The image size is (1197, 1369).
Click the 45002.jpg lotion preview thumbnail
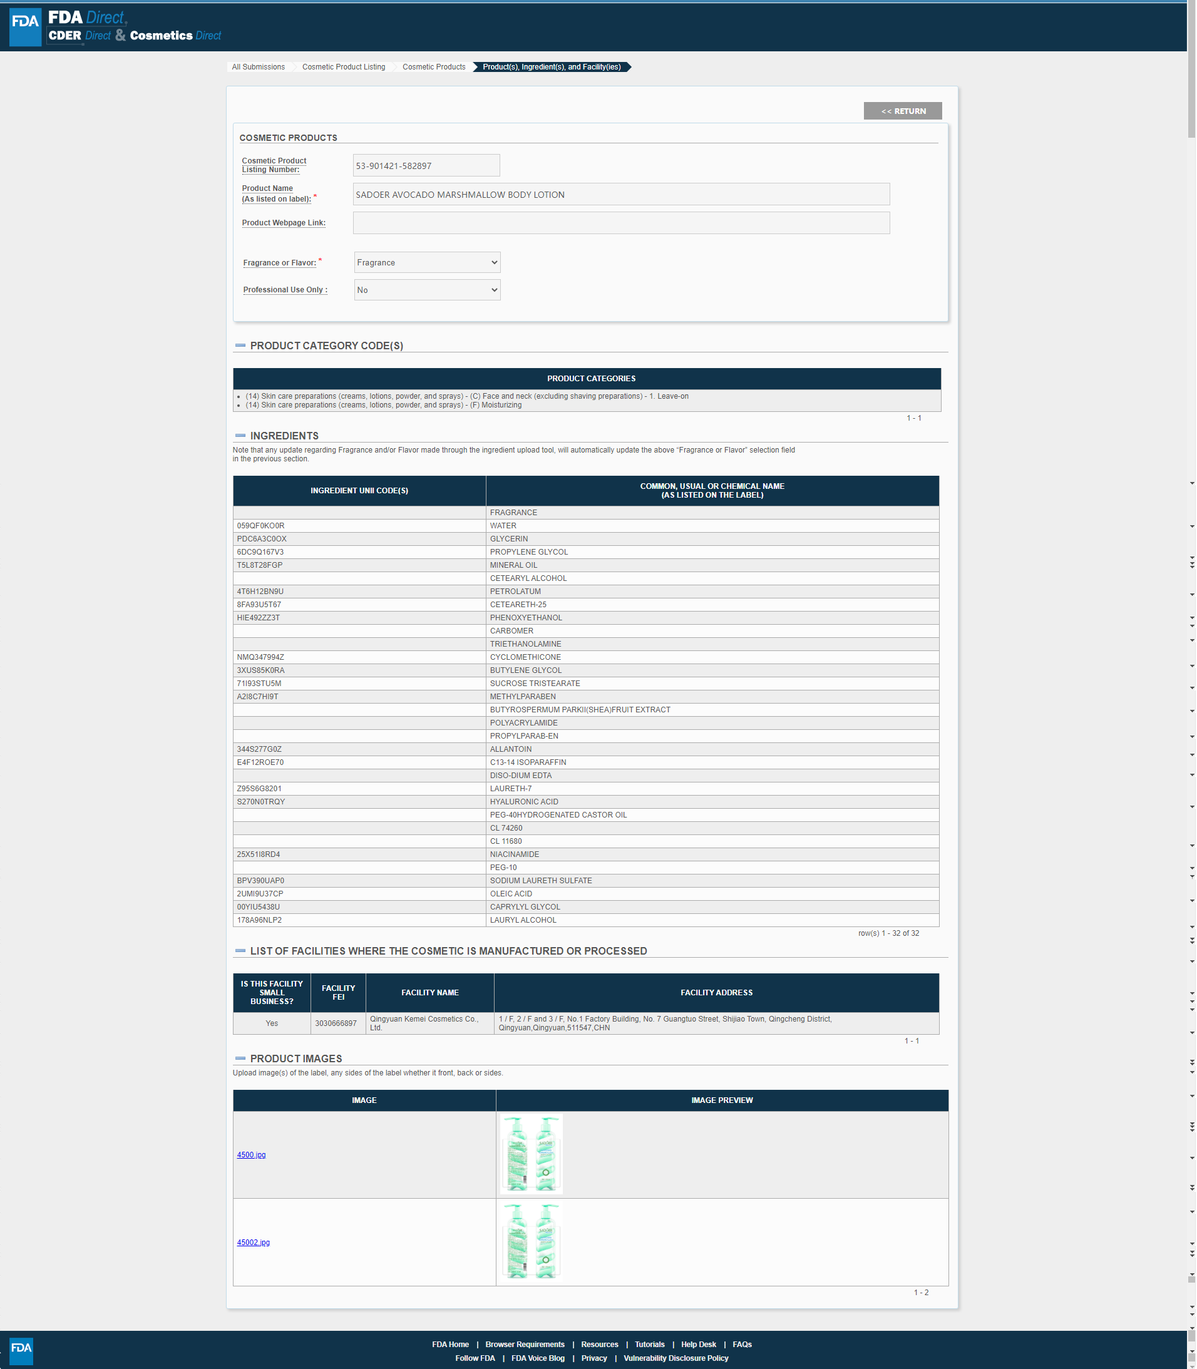tap(531, 1241)
